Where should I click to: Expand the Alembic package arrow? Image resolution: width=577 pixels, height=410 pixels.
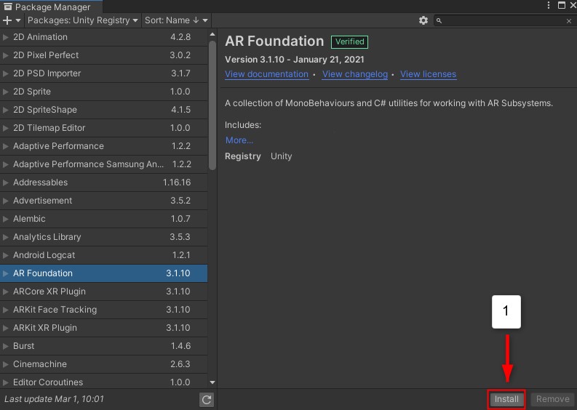point(6,219)
